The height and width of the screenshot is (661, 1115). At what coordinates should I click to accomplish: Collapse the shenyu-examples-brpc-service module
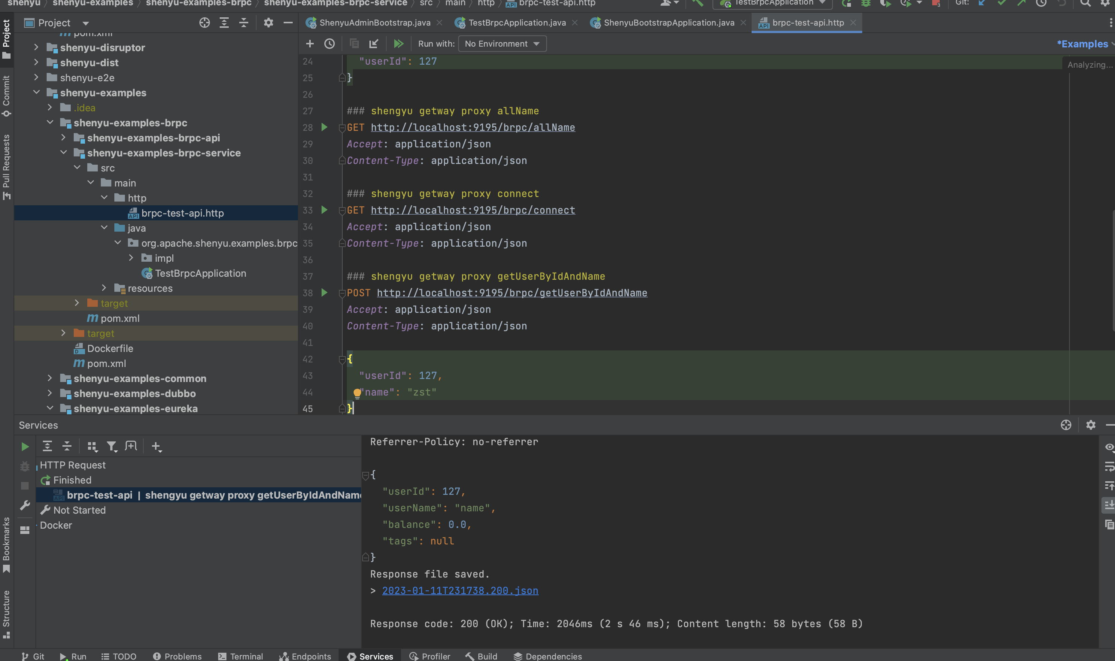pyautogui.click(x=63, y=153)
